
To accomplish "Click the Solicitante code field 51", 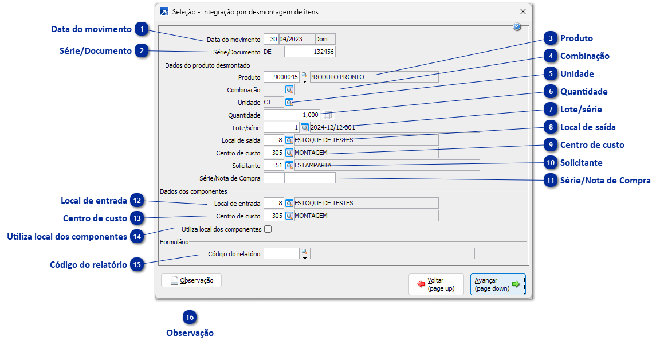I will 274,166.
